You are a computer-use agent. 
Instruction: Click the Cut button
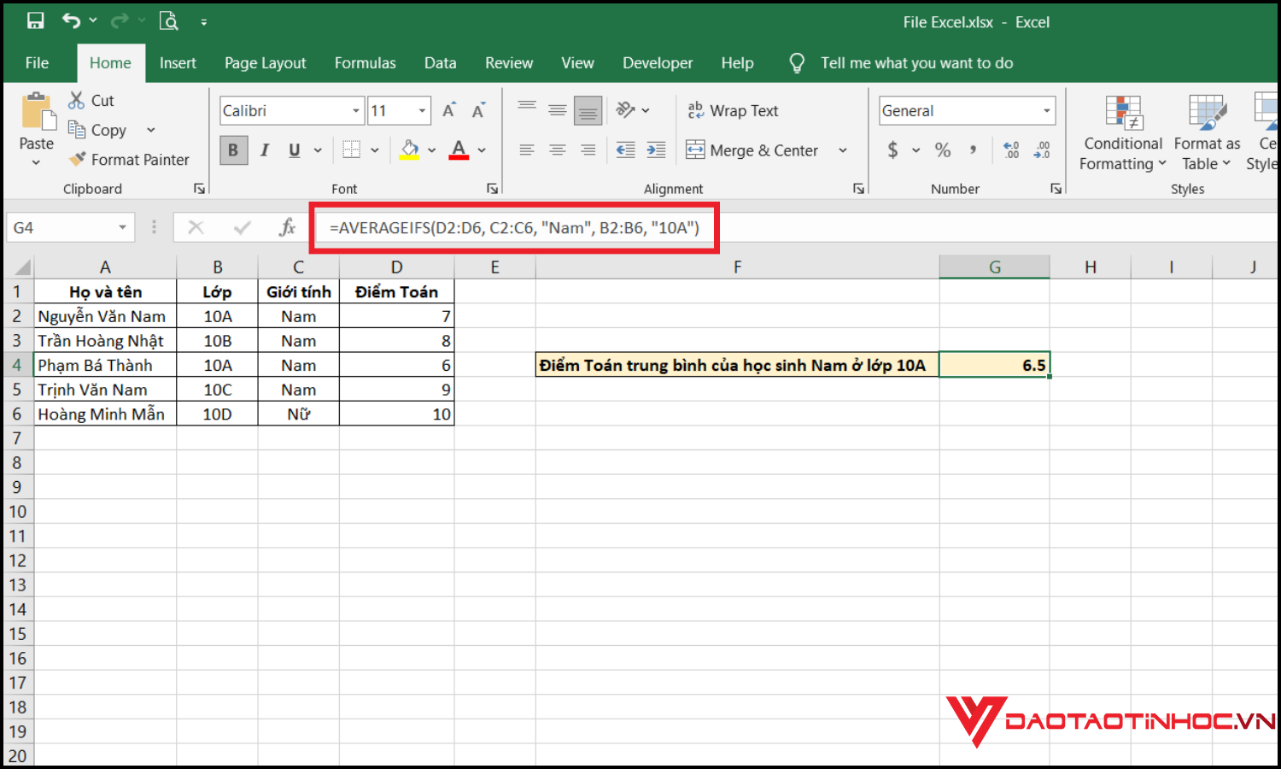tap(91, 101)
